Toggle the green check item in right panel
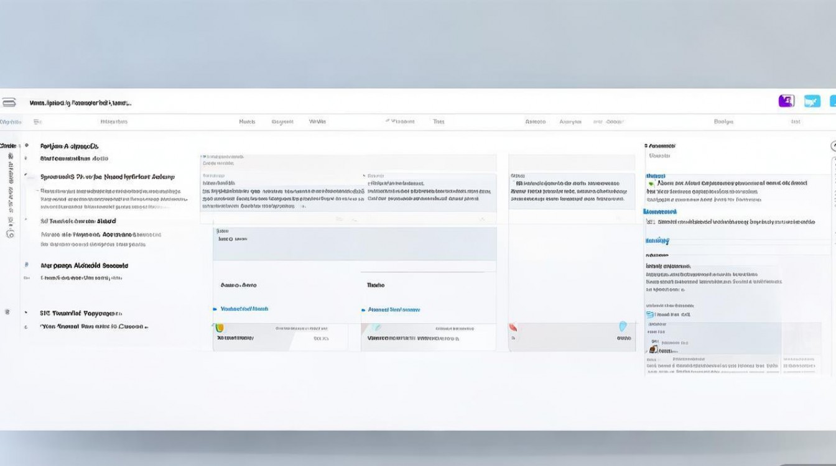The image size is (836, 466). pyautogui.click(x=651, y=183)
